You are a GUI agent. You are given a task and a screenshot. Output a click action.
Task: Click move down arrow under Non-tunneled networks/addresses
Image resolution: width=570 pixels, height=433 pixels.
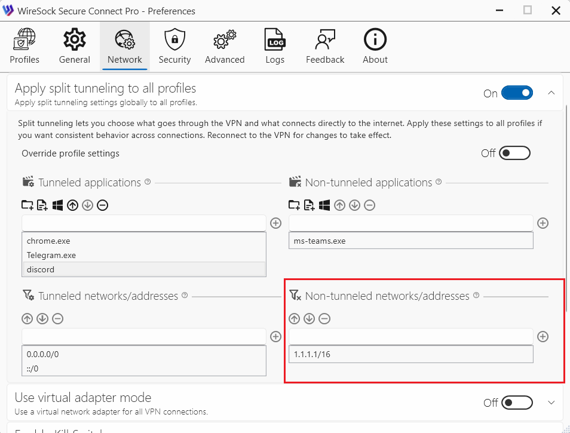pyautogui.click(x=309, y=319)
